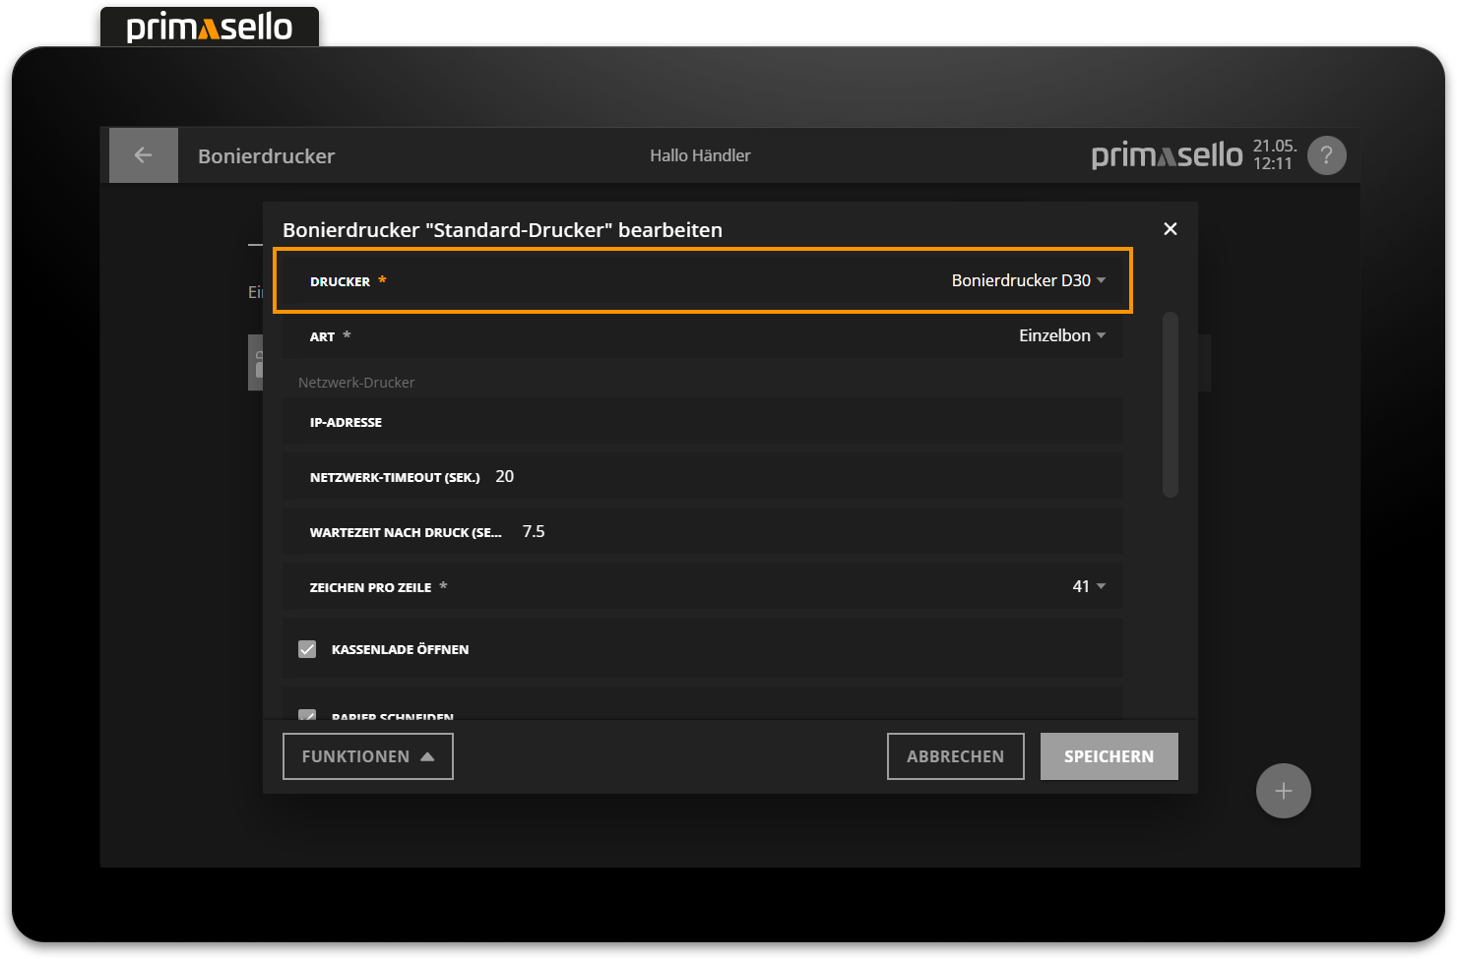This screenshot has height=959, width=1457.
Task: Click the dialog's vertical scrollbar
Action: [x=1170, y=405]
